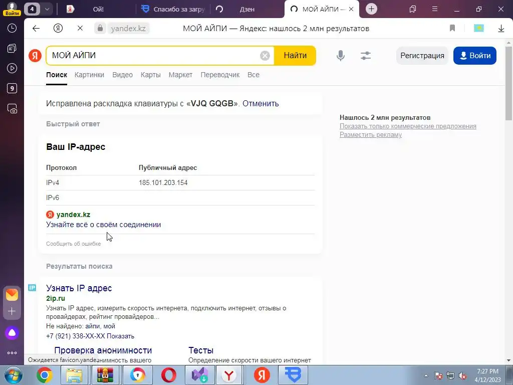This screenshot has width=513, height=385.
Task: Open downloads with the arrow icon
Action: coord(501,29)
